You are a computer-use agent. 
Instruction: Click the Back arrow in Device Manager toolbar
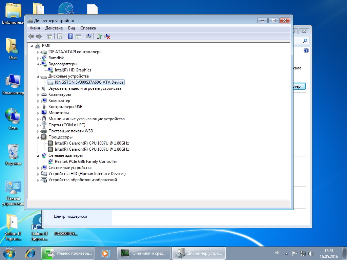click(x=31, y=36)
